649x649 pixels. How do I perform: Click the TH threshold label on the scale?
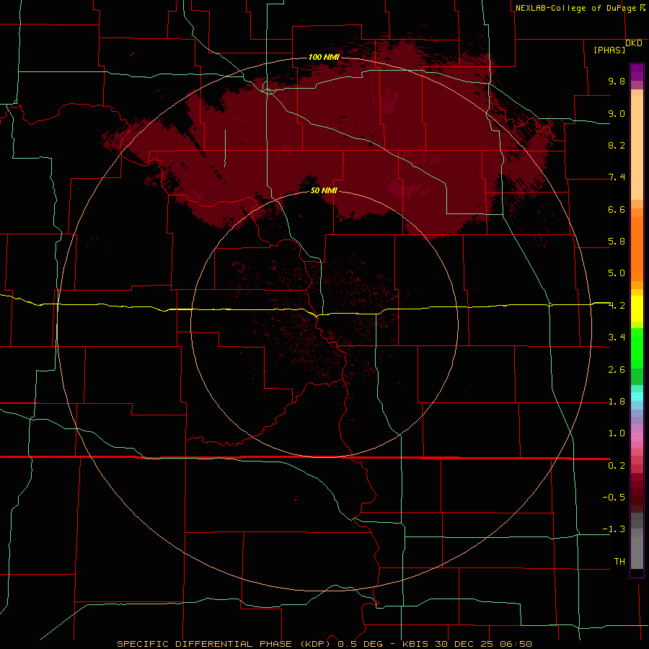coord(619,562)
